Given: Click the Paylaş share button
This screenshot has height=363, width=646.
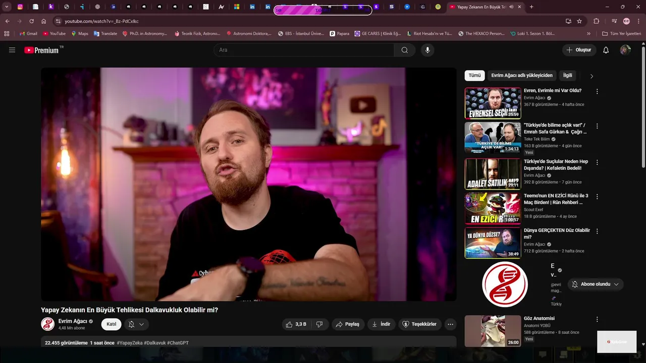Looking at the screenshot, I should [348, 324].
